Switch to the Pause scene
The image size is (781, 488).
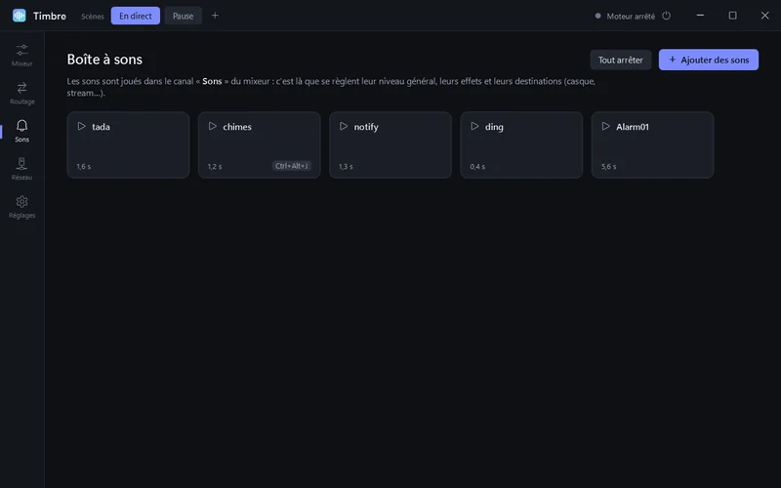(183, 16)
